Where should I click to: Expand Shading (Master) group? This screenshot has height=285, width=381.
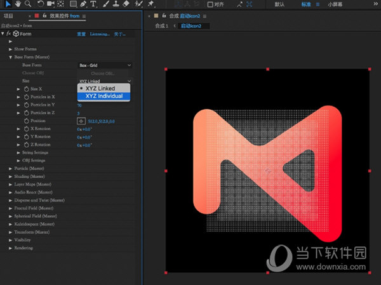pyautogui.click(x=10, y=176)
